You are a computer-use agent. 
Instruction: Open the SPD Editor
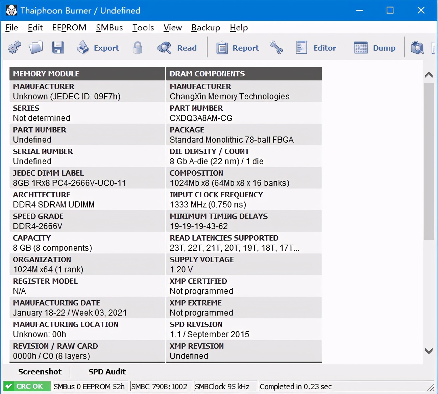point(316,48)
